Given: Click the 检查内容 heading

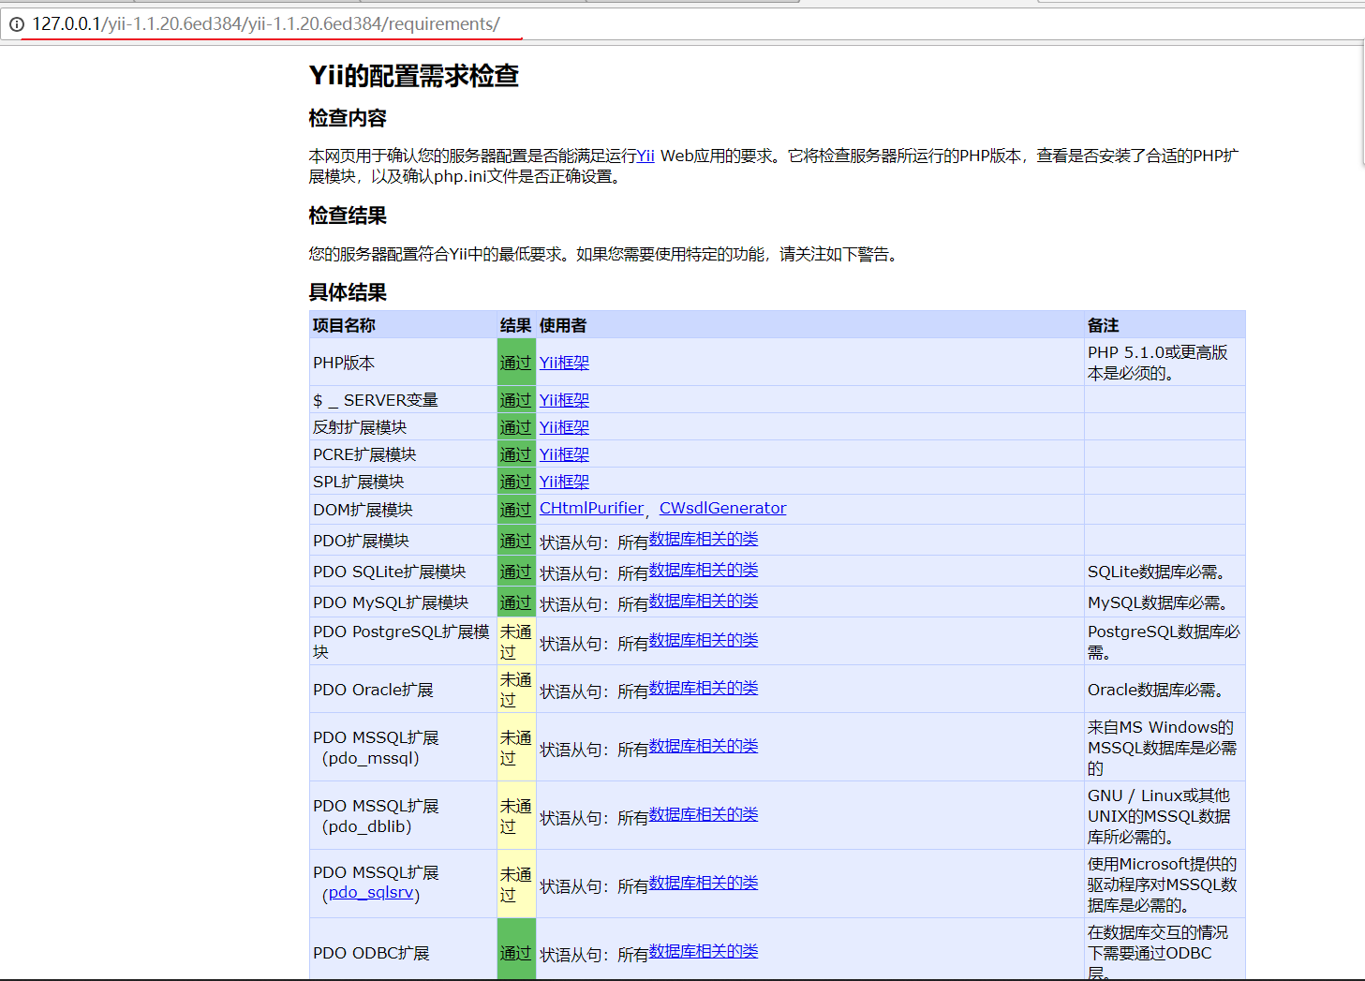Looking at the screenshot, I should click(348, 118).
